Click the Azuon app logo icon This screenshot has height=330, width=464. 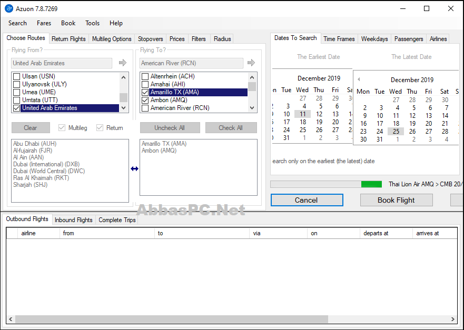(9, 8)
